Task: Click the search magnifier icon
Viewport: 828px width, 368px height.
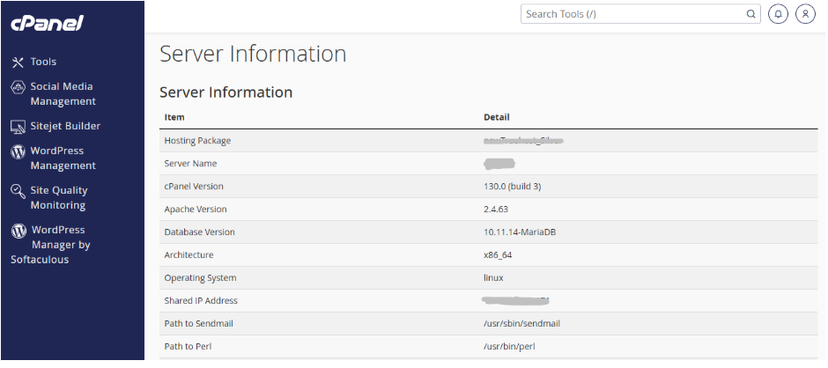Action: point(750,14)
